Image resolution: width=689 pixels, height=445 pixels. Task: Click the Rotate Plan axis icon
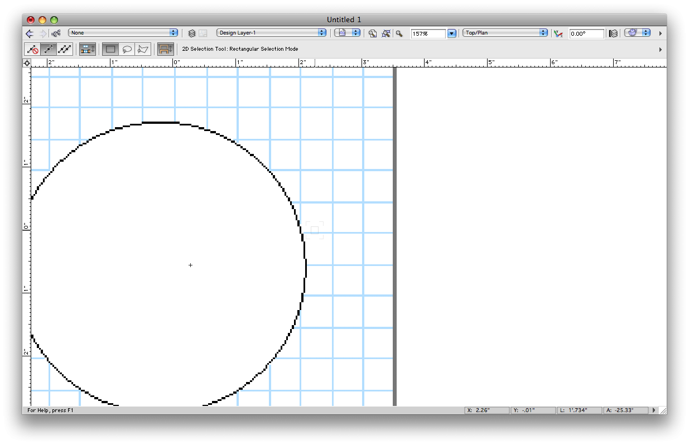[557, 33]
